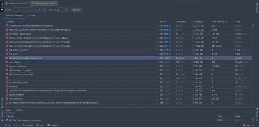Expand the Server dropdown
Image resolution: width=259 pixels, height=127 pixels.
[27, 10]
